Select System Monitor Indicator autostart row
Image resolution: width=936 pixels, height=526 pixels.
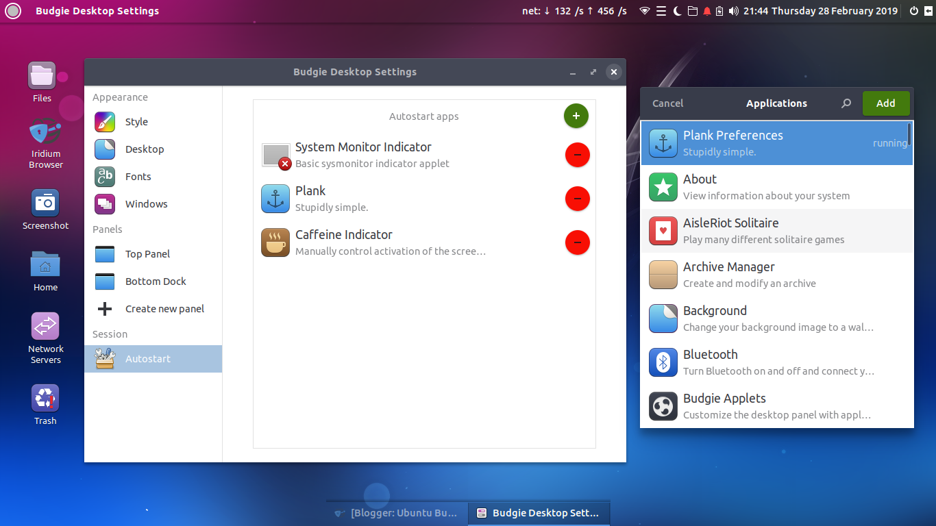coord(424,155)
